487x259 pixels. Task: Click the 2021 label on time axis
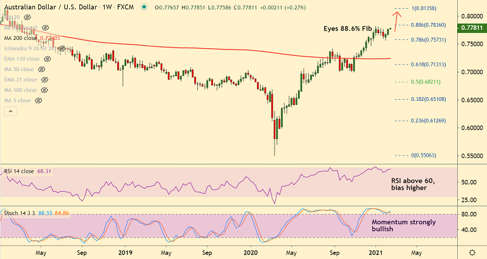pos(375,253)
